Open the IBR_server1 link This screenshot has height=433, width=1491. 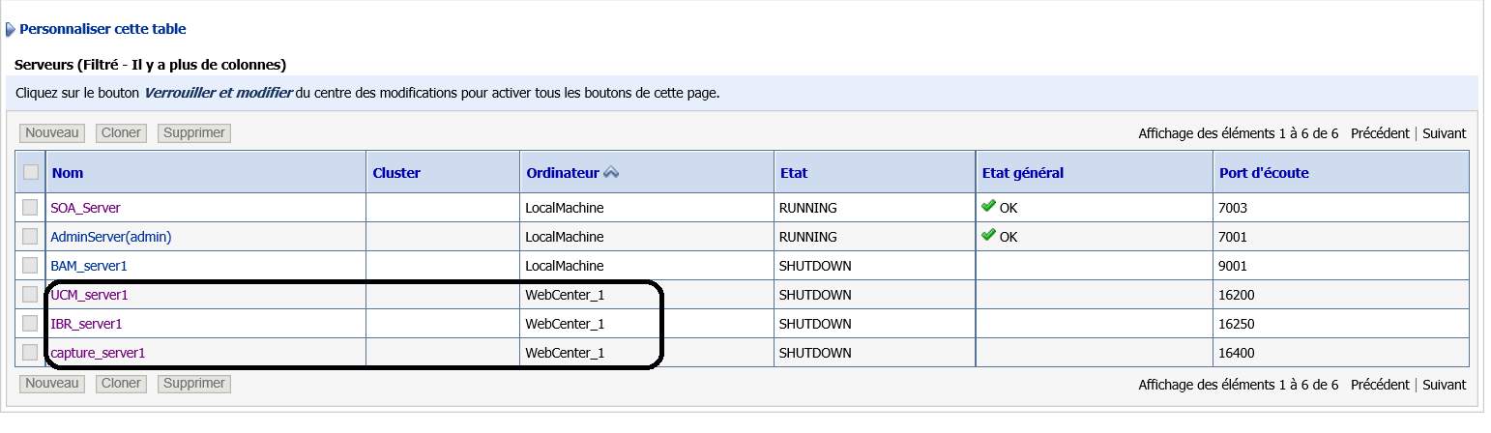coord(86,324)
